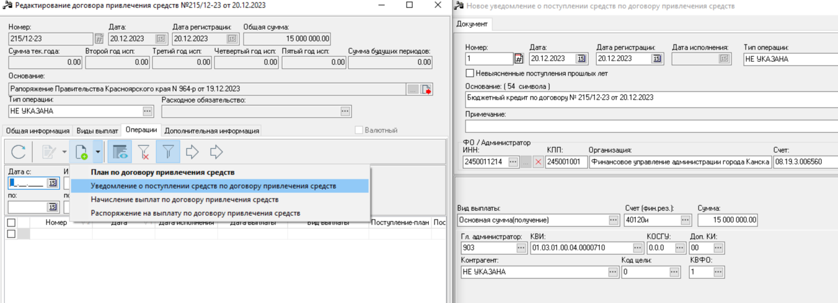
Task: Click into the 'Дата с' filter field
Action: (28, 182)
